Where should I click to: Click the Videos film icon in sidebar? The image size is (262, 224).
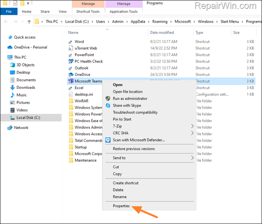point(12,110)
